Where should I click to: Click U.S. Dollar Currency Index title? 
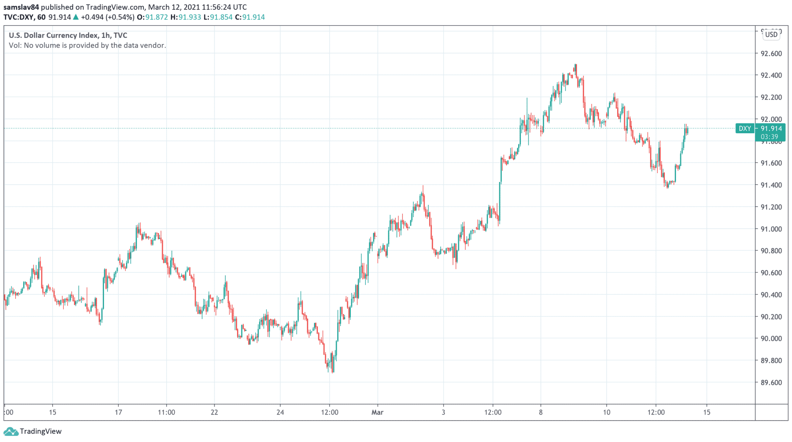pyautogui.click(x=53, y=35)
